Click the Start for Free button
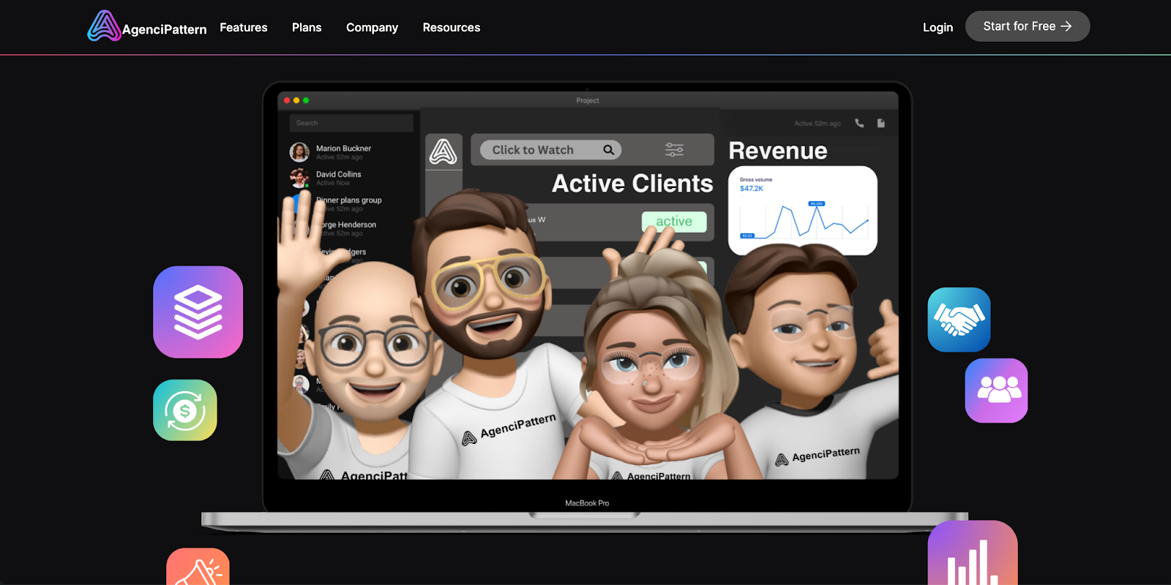This screenshot has width=1171, height=585. tap(1028, 26)
